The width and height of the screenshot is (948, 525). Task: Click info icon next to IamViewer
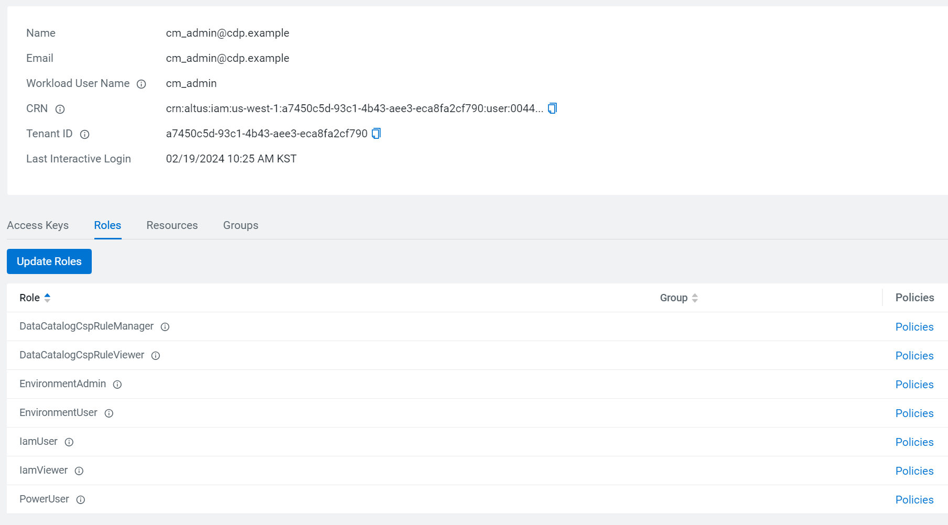(79, 471)
